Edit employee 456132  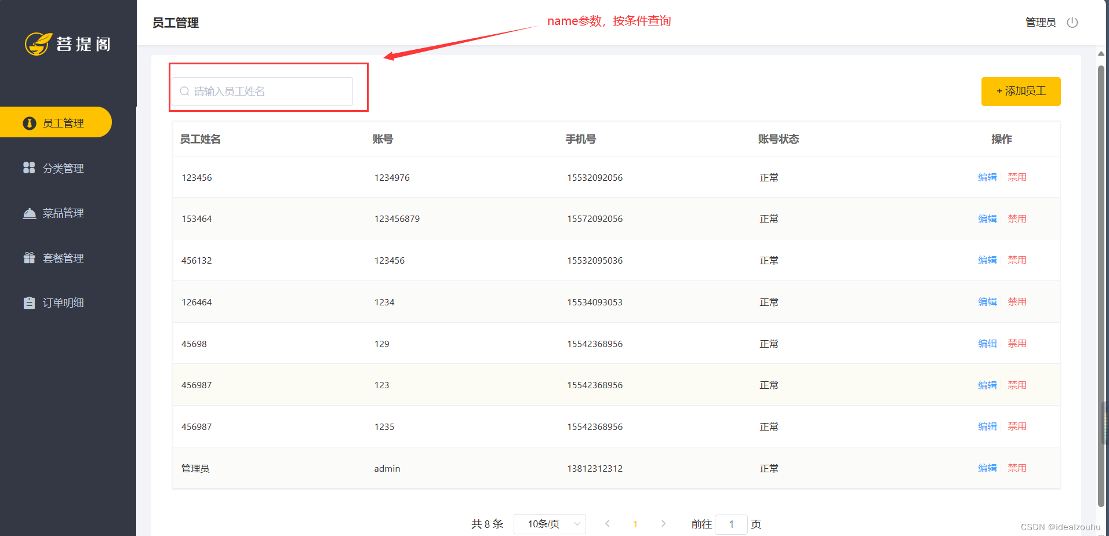(x=987, y=260)
